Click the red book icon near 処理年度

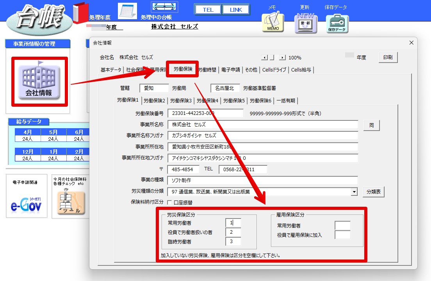coord(80,13)
